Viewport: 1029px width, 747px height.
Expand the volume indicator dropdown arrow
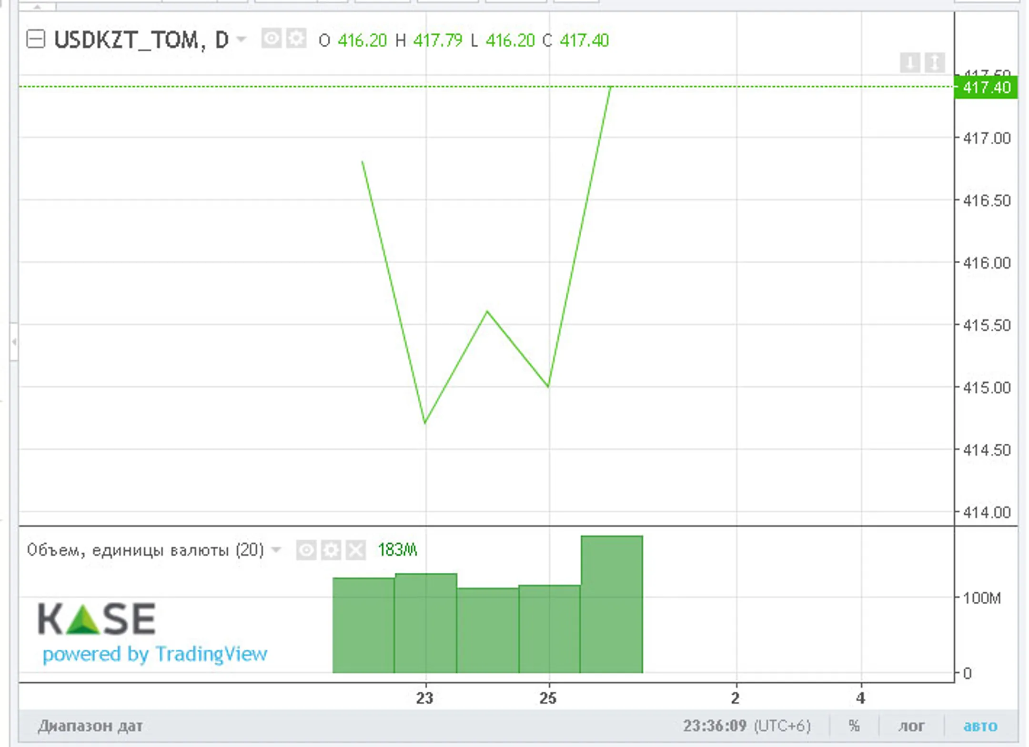click(276, 550)
